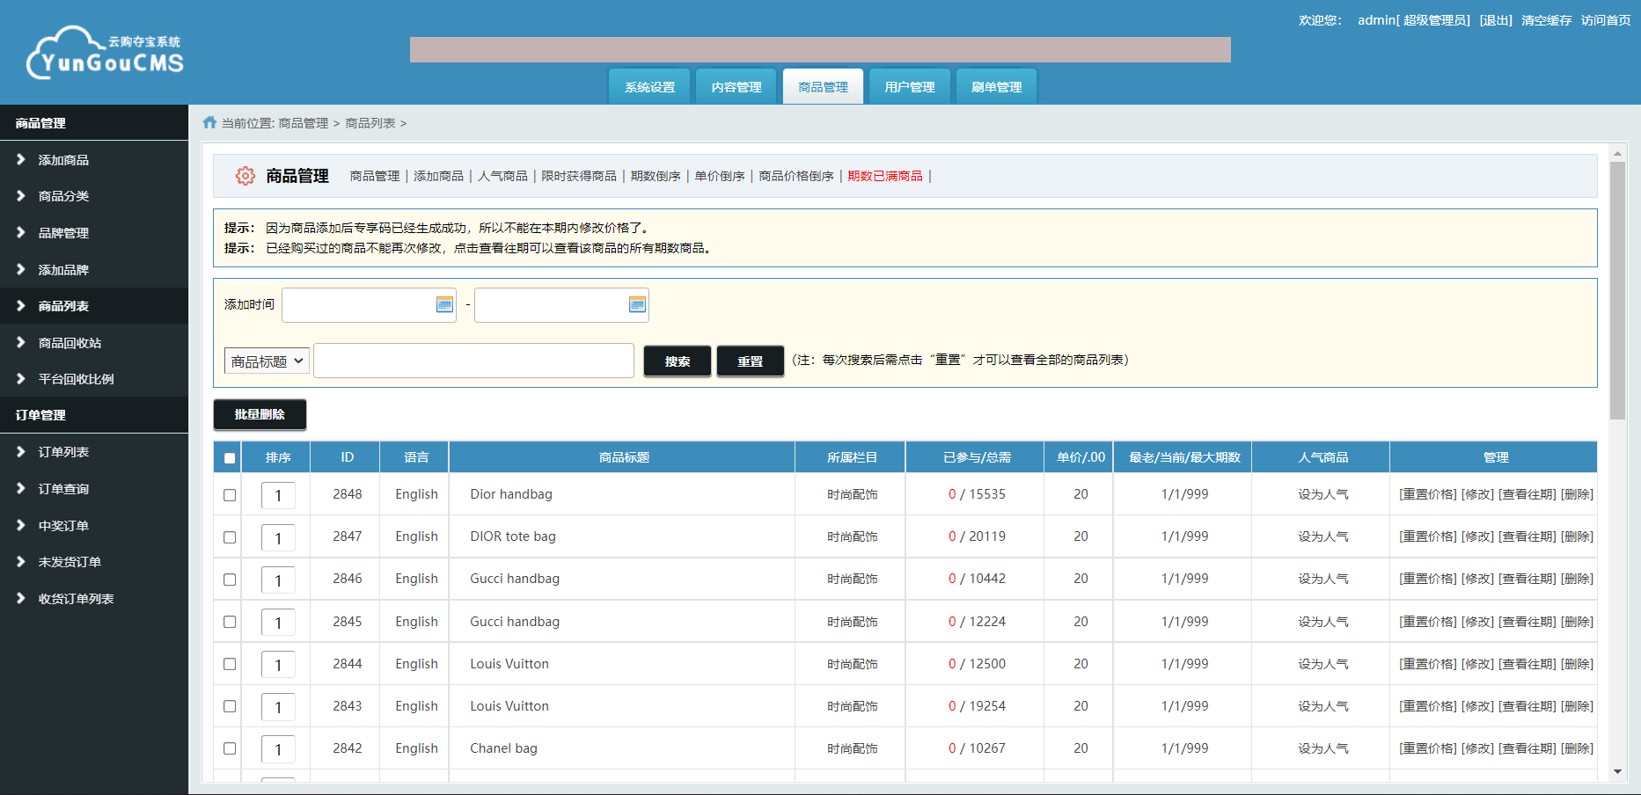This screenshot has width=1641, height=795.
Task: Toggle the select-all checkbox in table header
Action: pos(230,458)
